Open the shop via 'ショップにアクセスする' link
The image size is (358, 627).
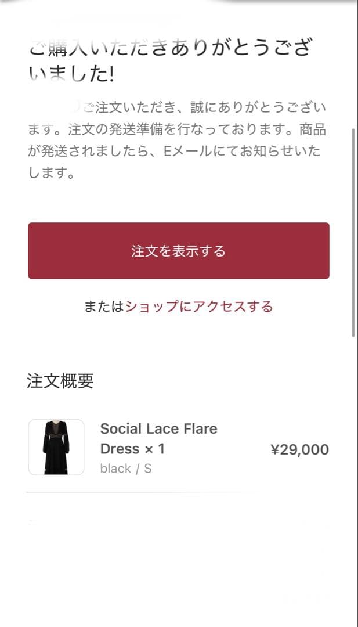(200, 307)
